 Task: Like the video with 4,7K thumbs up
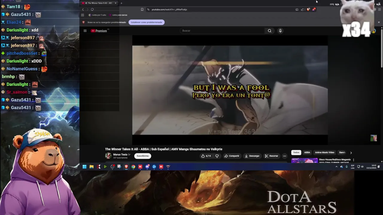206,156
